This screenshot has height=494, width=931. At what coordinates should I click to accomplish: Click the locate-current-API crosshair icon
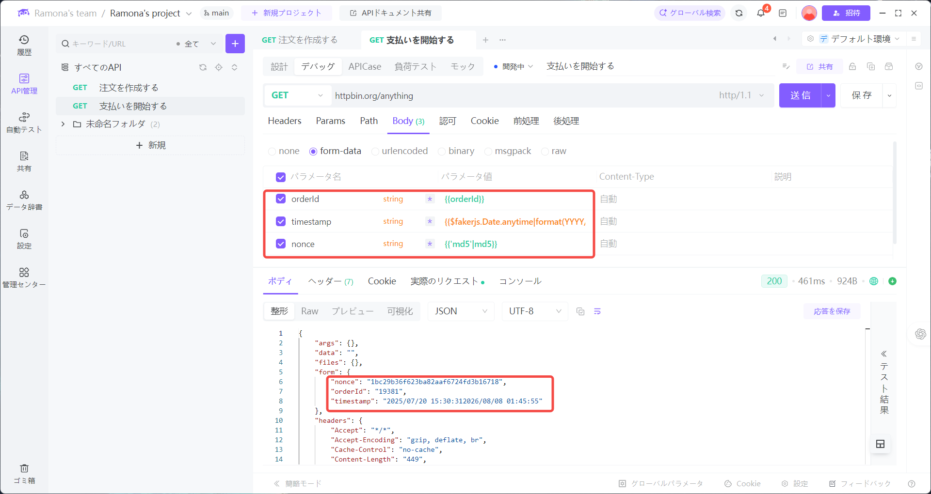(219, 67)
